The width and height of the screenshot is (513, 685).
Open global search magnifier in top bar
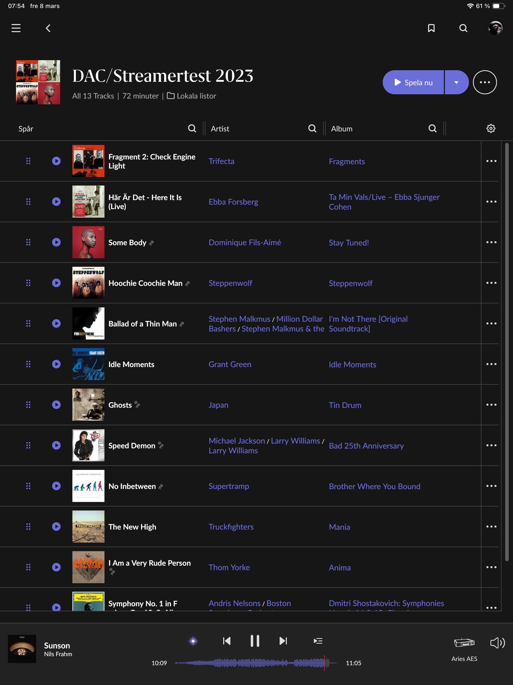pos(463,28)
